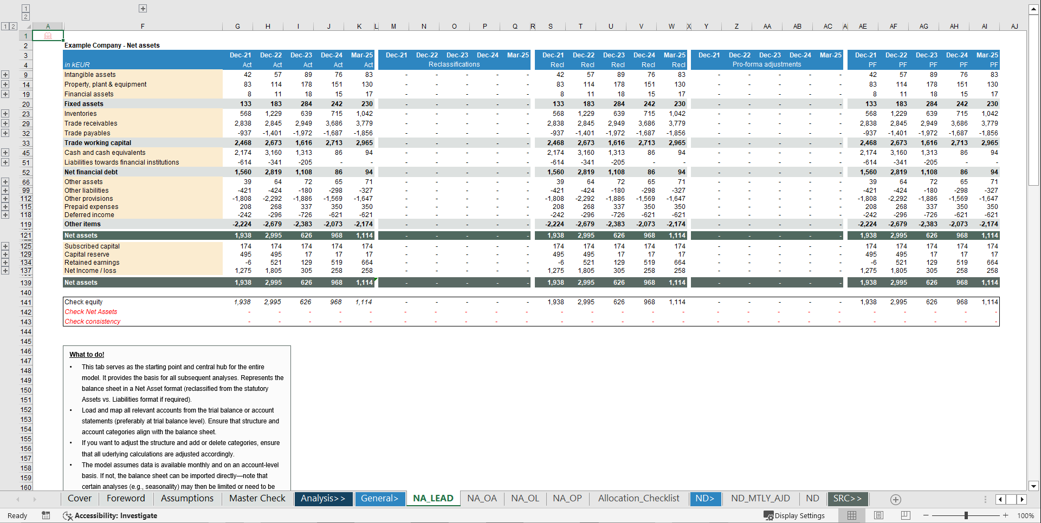Increase zoom using the zoom slider
Viewport: 1041px width, 523px height.
1005,515
